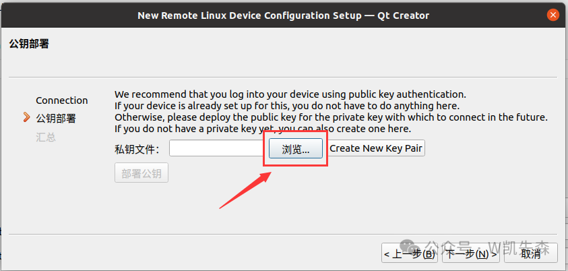Click Create New Key Pair button
Viewport: 568px width, 271px height.
(x=377, y=148)
